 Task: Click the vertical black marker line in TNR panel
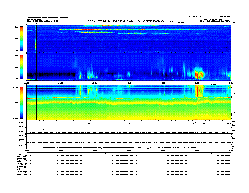click(x=37, y=103)
